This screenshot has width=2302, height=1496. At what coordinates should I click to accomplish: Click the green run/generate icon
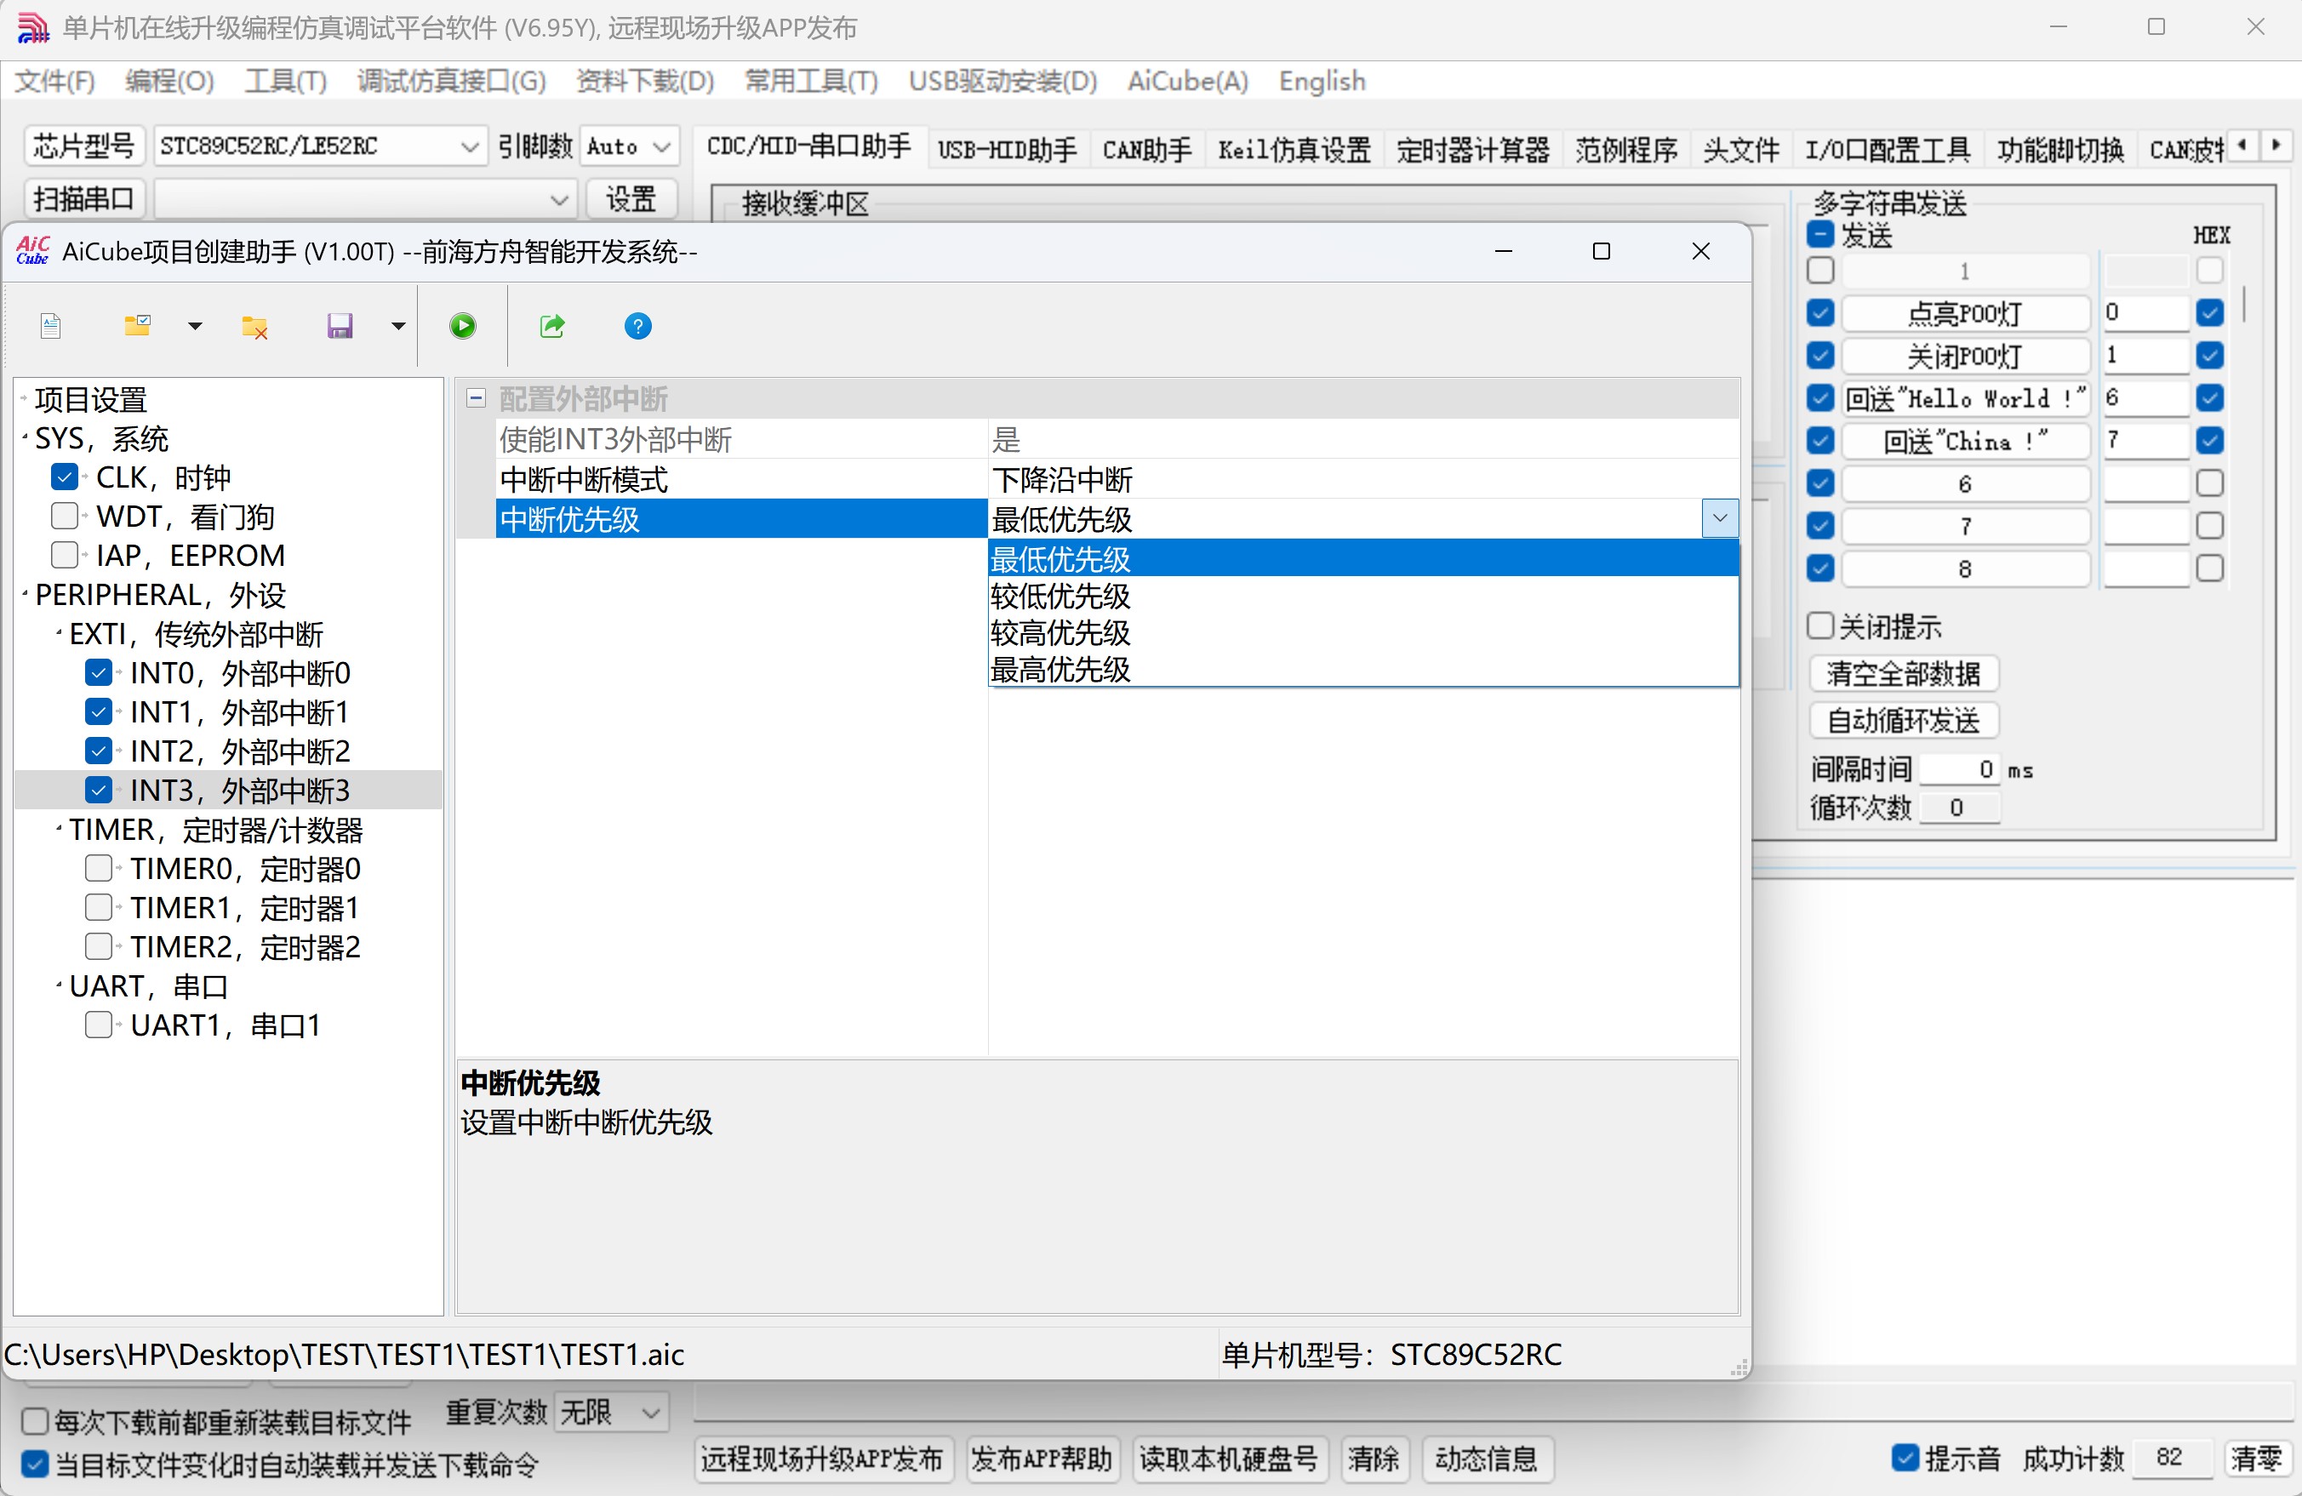(x=463, y=326)
